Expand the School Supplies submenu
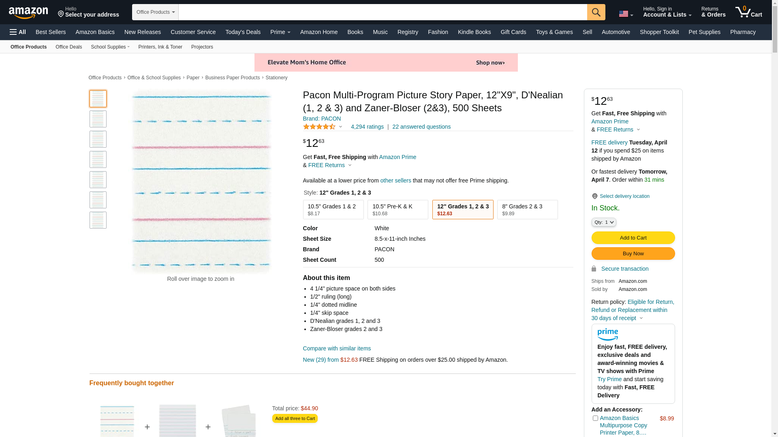This screenshot has width=778, height=437. click(110, 47)
